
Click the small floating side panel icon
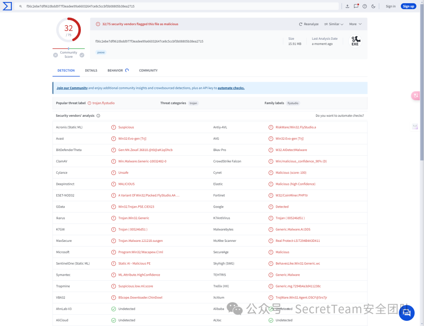[x=415, y=126]
